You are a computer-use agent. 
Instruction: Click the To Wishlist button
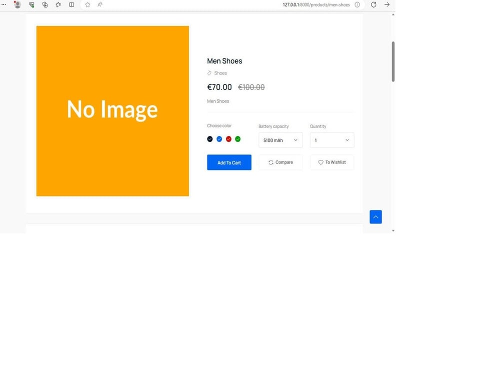[x=332, y=162]
